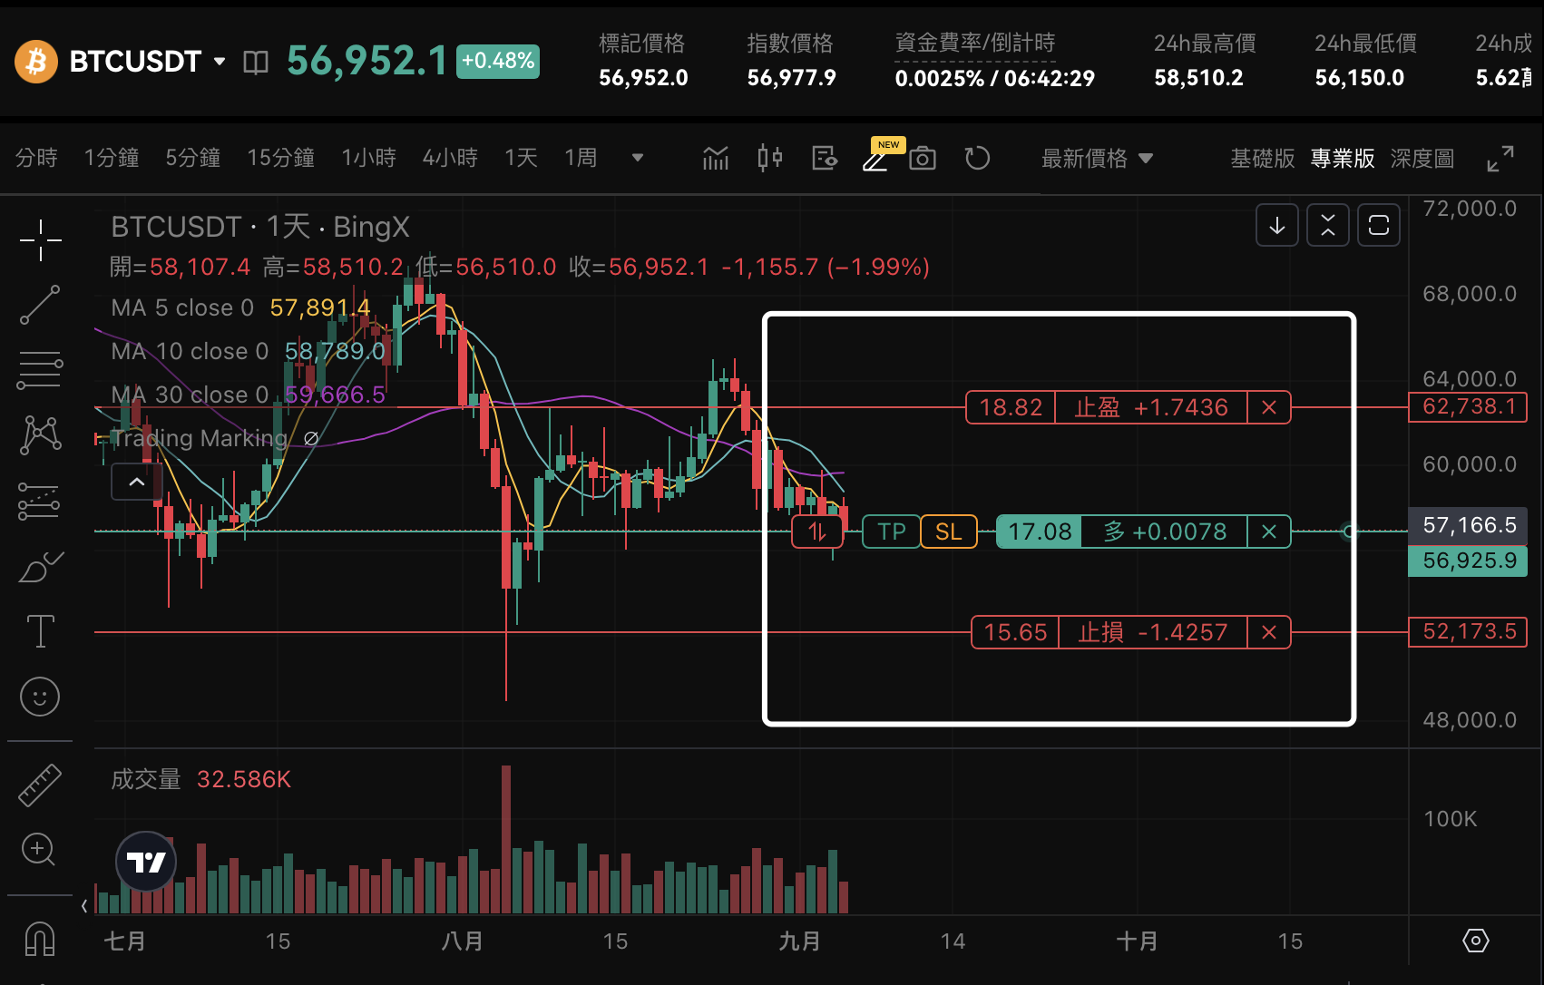Expand more timeframe options arrow
1544x985 pixels.
click(x=638, y=159)
